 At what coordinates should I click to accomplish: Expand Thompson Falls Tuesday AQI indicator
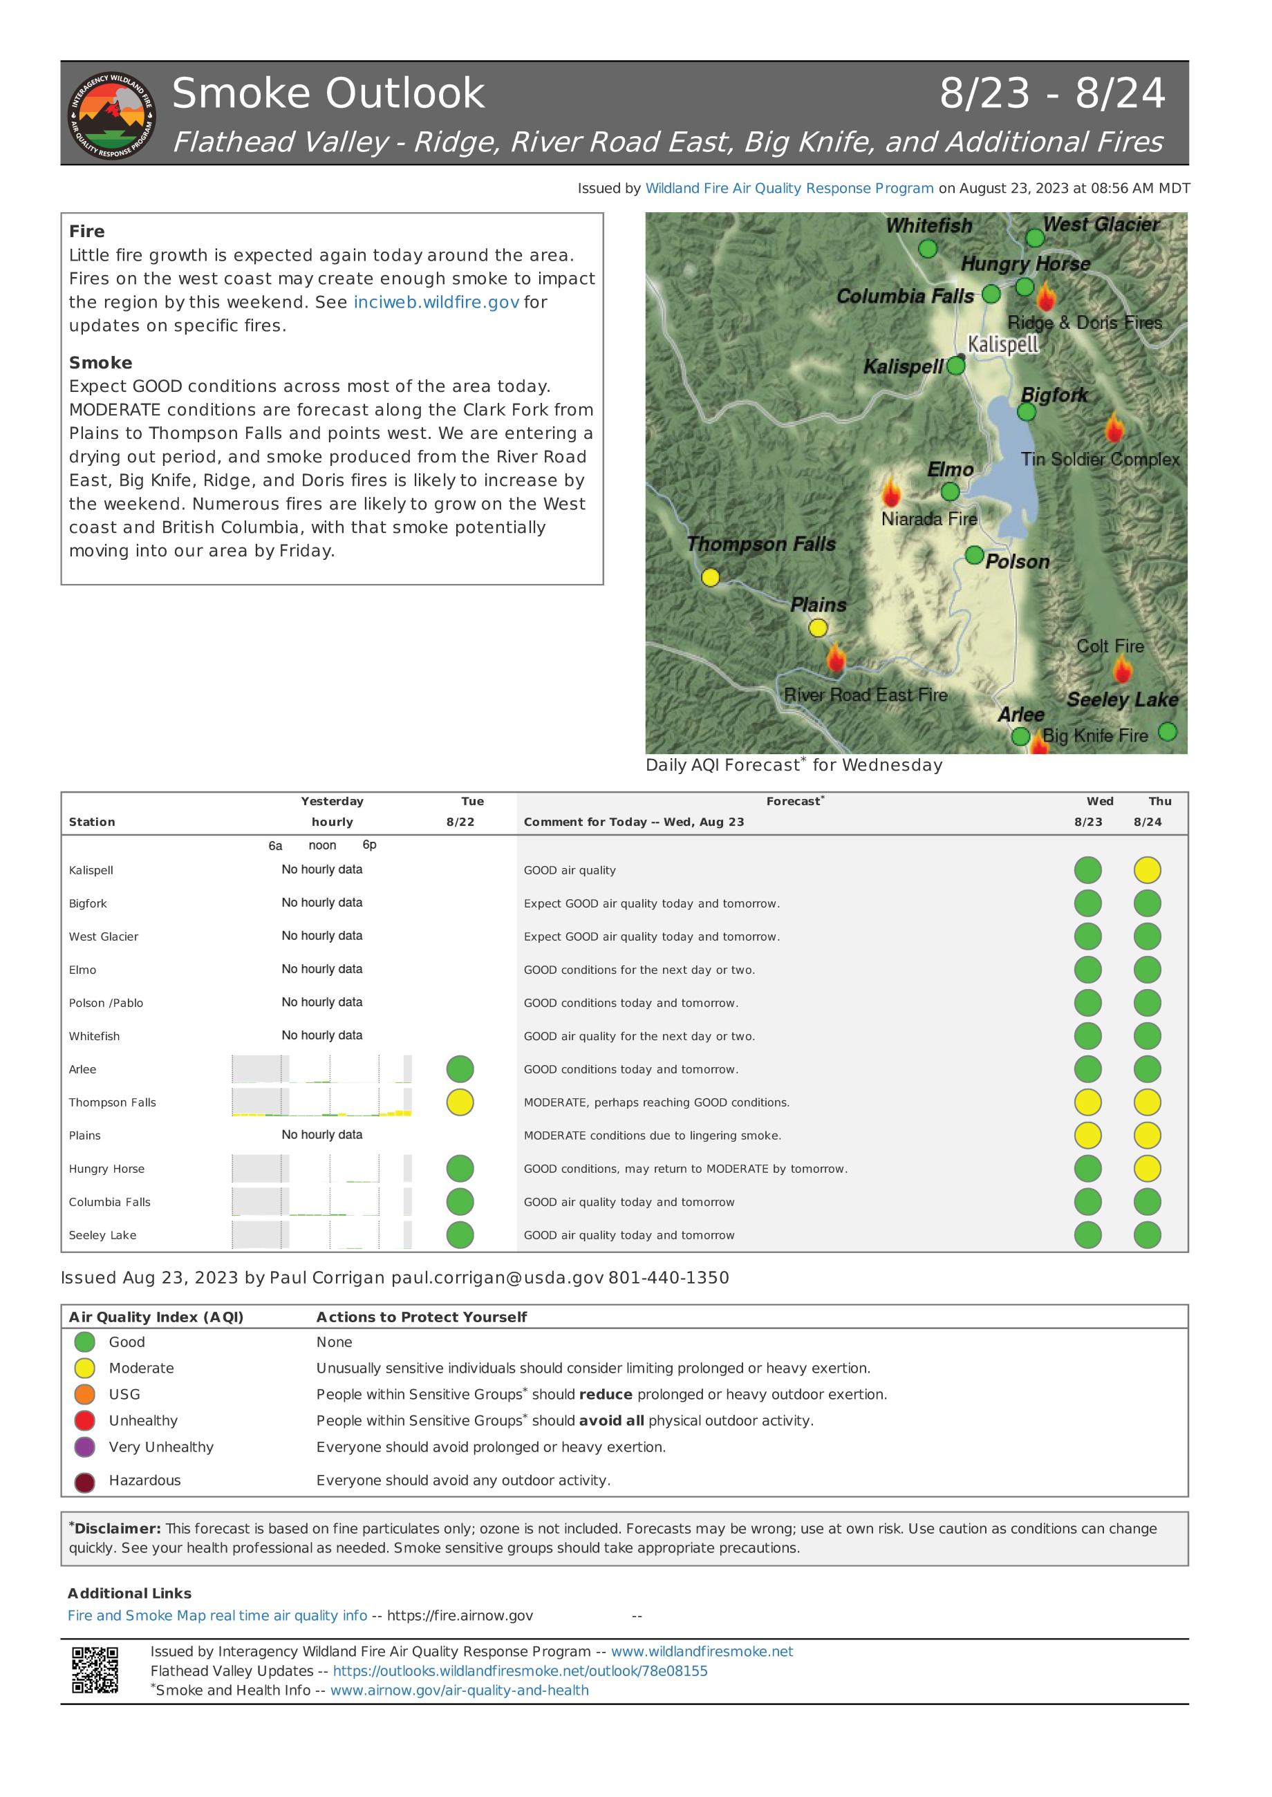click(x=460, y=1102)
